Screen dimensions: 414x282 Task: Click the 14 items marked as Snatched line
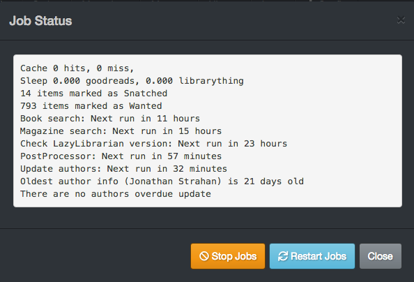coord(93,94)
